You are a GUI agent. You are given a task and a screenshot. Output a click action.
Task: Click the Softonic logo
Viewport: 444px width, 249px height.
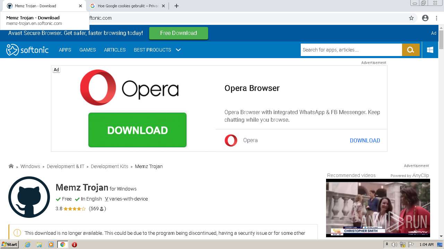pos(27,50)
